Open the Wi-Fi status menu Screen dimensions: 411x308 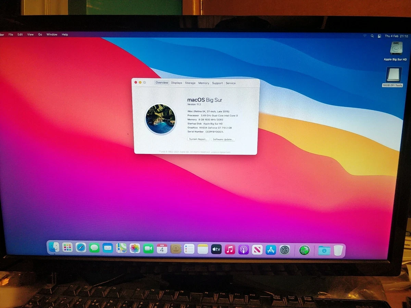[365, 36]
